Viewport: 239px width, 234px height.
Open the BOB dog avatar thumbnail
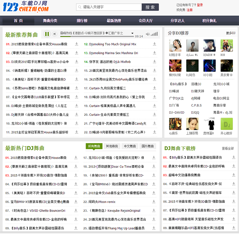(227, 46)
